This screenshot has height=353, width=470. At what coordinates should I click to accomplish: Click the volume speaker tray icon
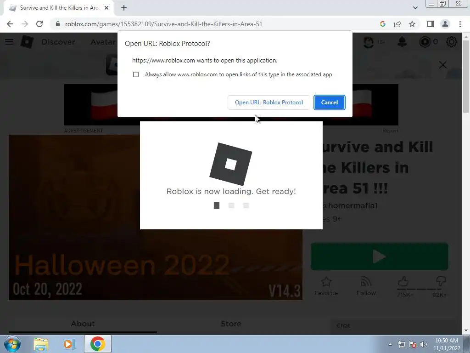coord(424,344)
